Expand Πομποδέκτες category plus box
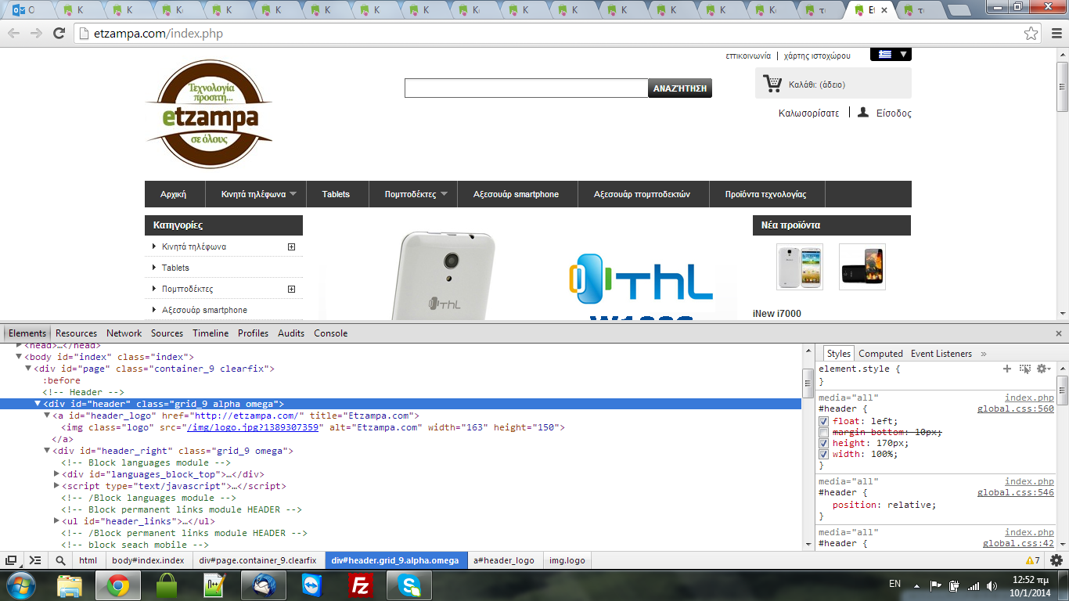Viewport: 1069px width, 601px height. coord(291,289)
